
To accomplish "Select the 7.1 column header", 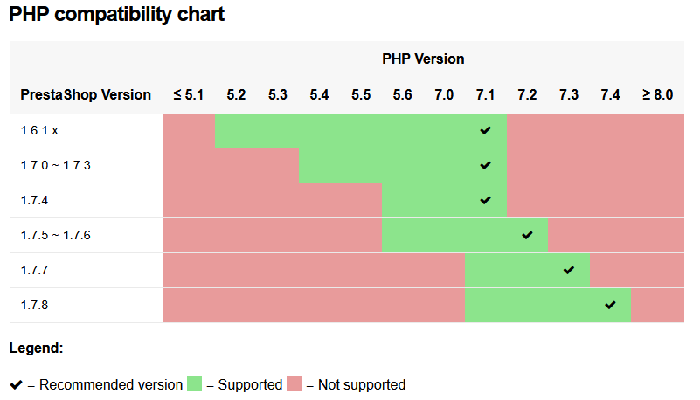I will (486, 94).
